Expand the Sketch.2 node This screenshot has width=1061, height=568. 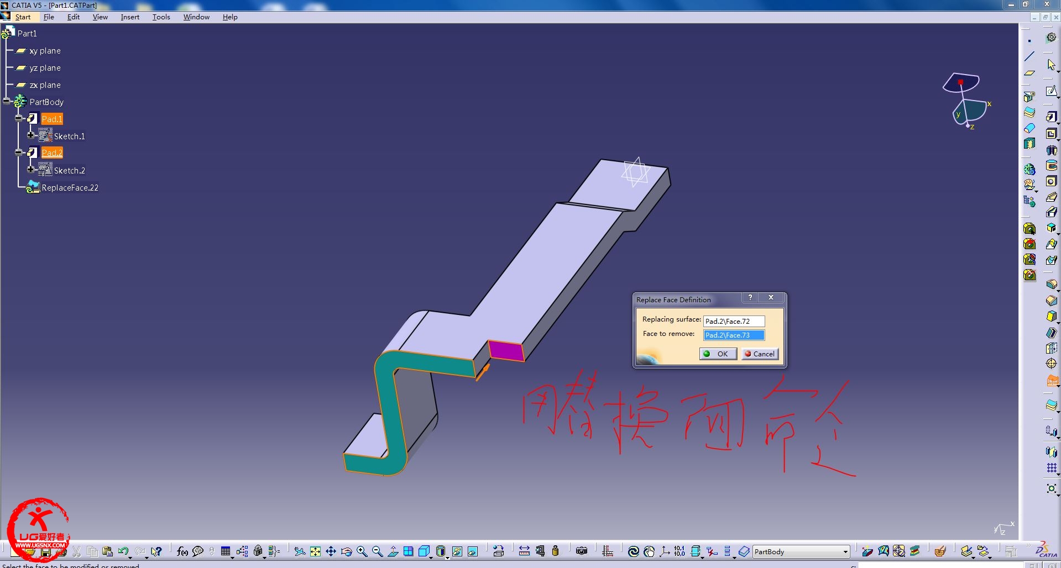[30, 169]
